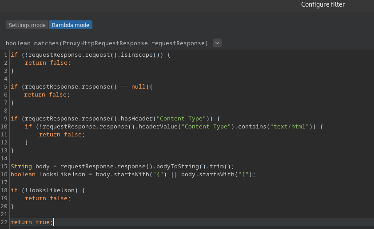Expand the matches signature dropdown chevron

pos(217,43)
